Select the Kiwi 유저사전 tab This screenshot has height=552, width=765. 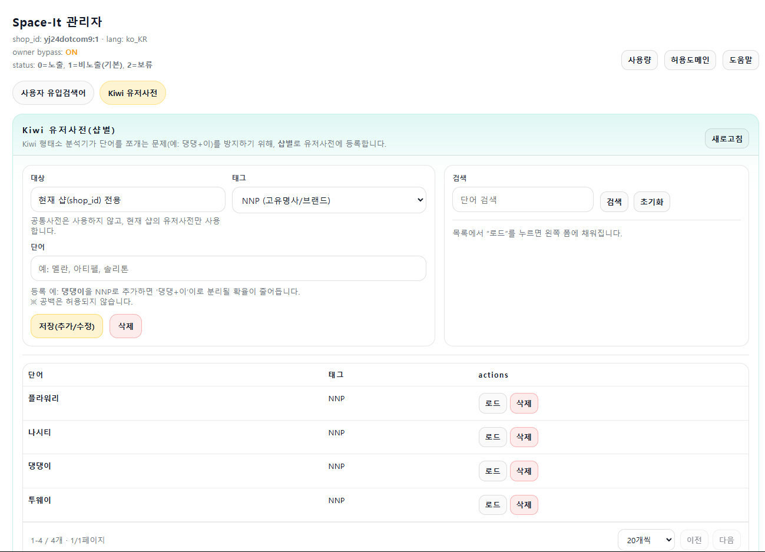[x=133, y=93]
